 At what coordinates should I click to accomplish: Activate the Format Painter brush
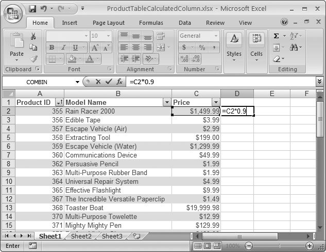point(33,59)
